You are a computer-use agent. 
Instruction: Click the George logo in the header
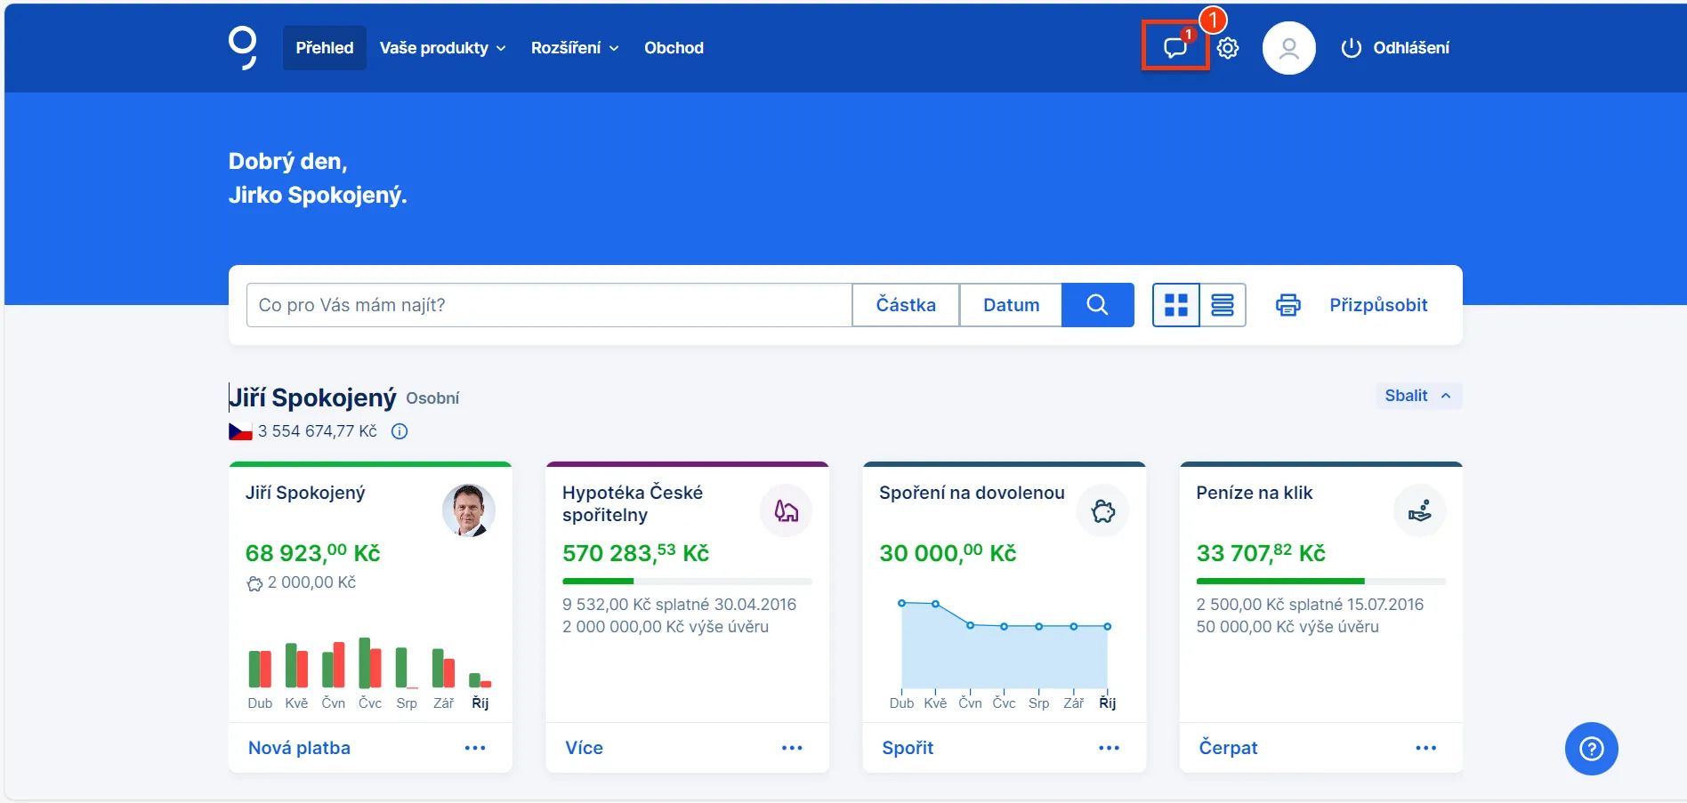coord(242,47)
